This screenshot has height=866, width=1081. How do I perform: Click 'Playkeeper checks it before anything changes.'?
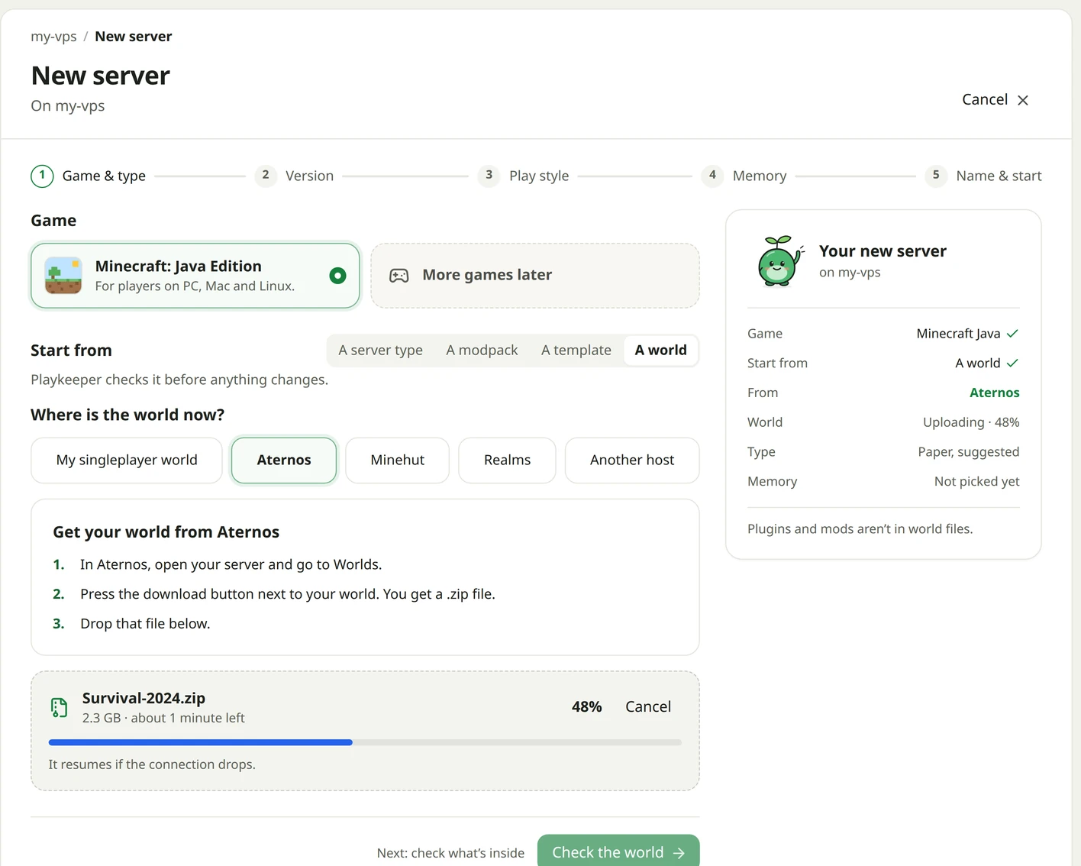[179, 380]
